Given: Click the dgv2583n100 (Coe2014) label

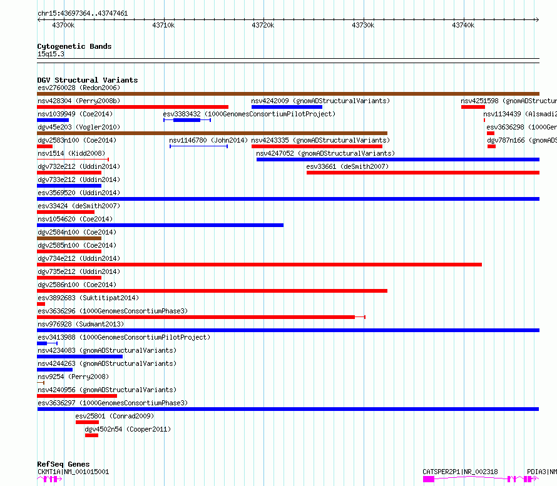Looking at the screenshot, I should point(77,140).
